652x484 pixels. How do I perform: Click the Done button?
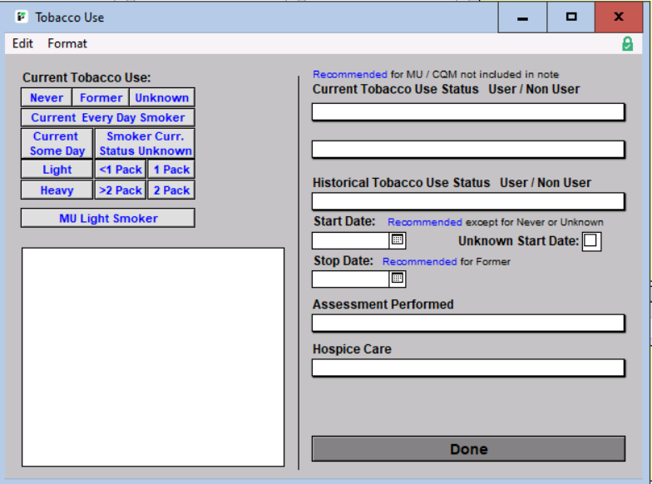(x=468, y=448)
